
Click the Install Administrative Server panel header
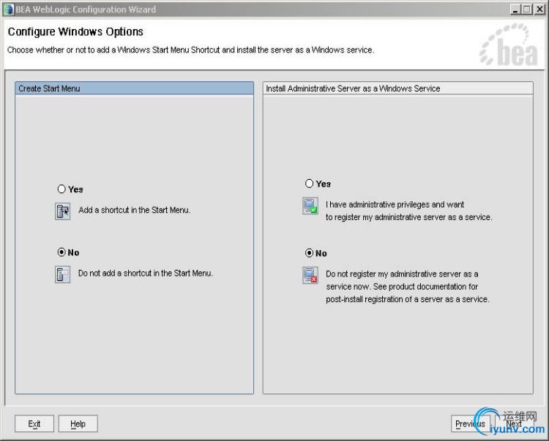(x=398, y=88)
